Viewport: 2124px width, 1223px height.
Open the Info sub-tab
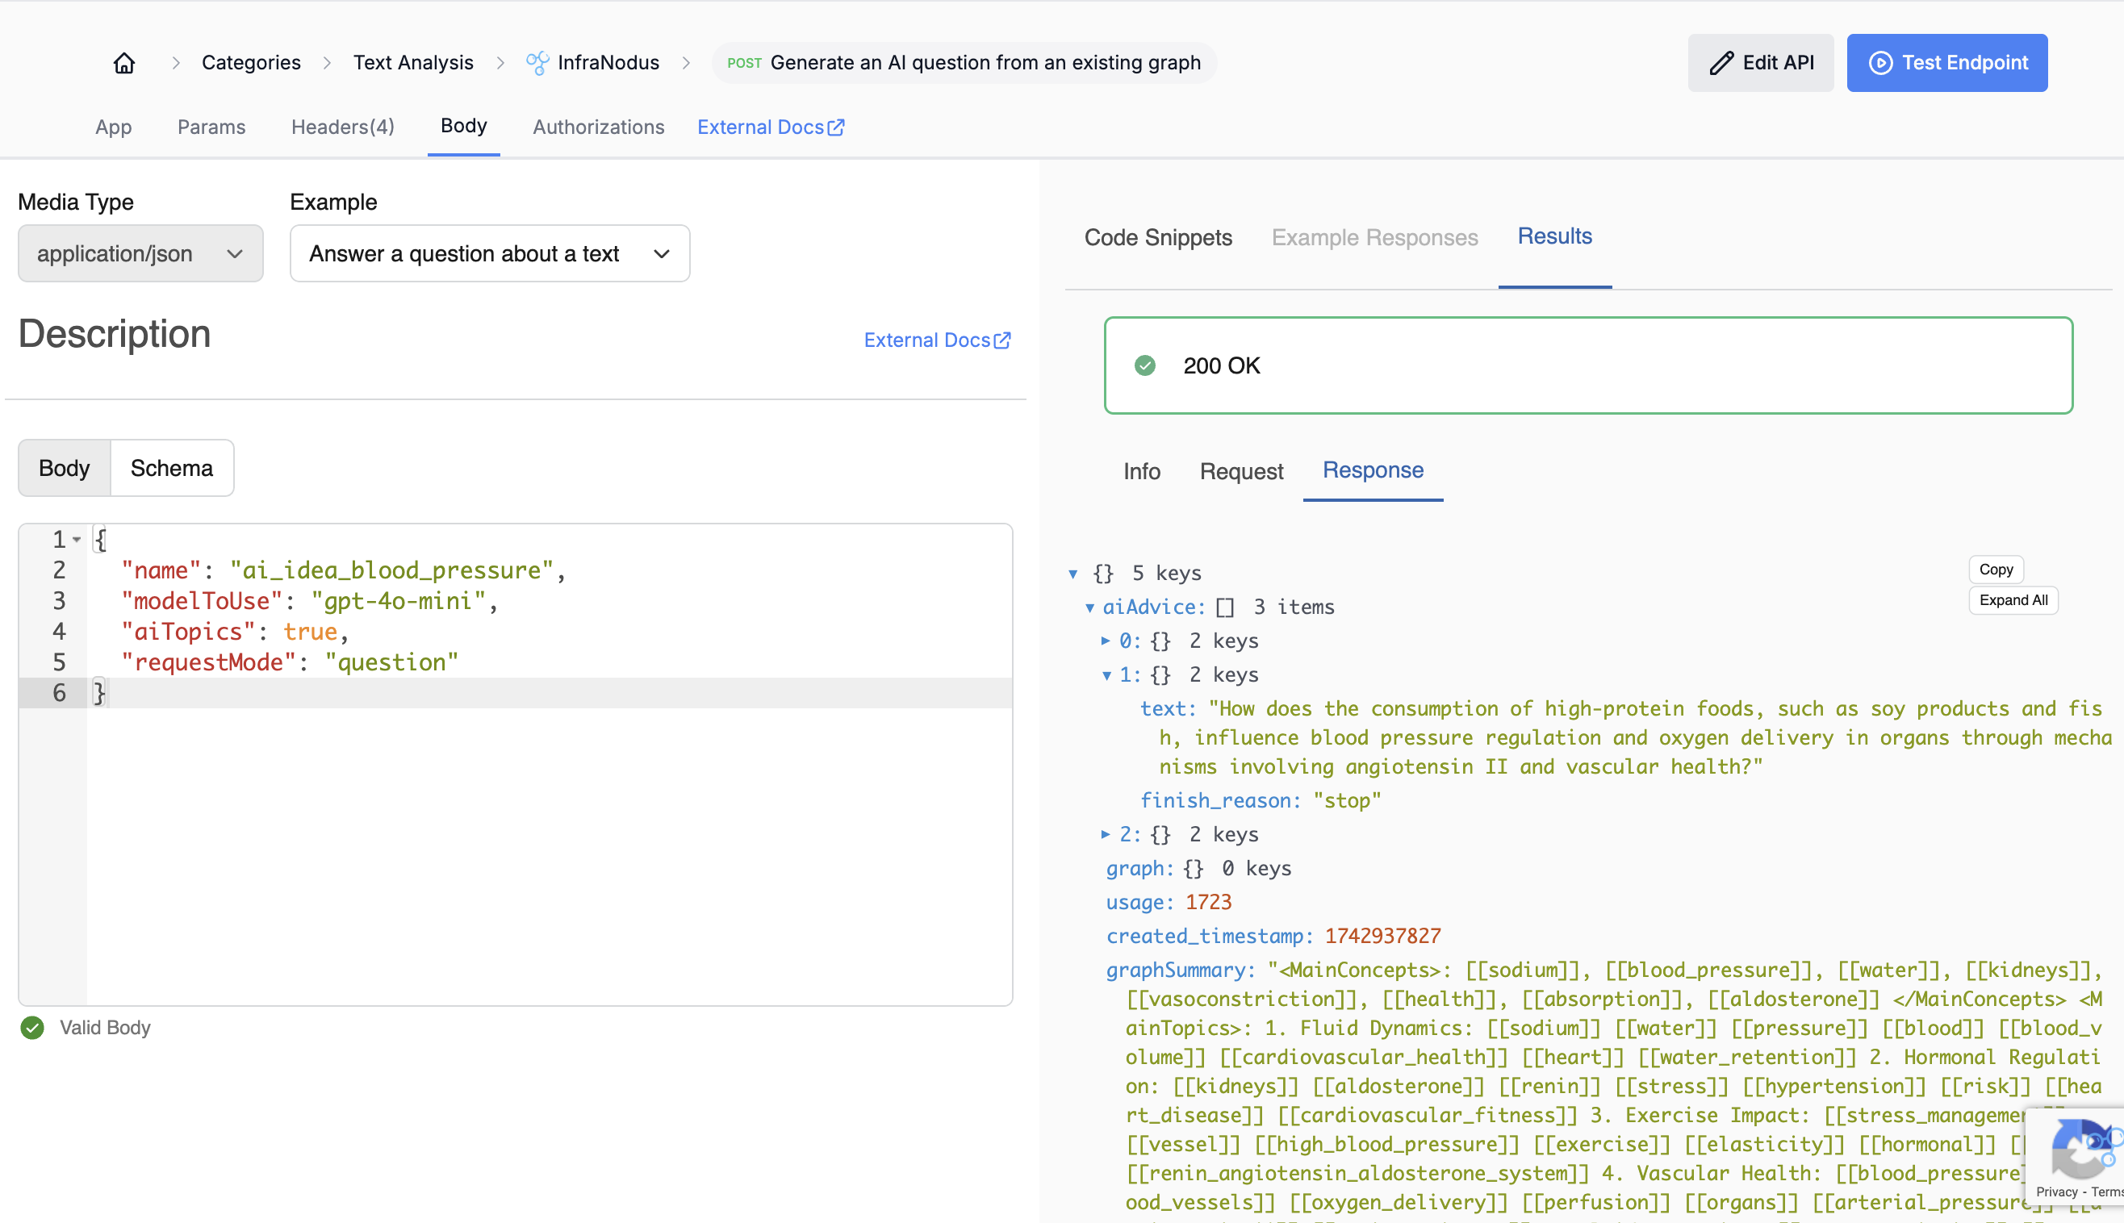[x=1142, y=471]
